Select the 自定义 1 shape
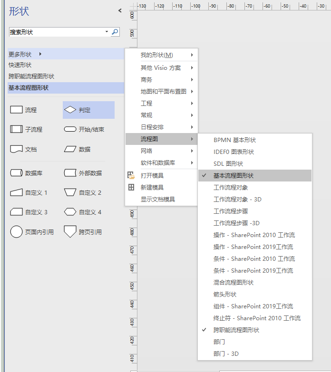Screen dimensions: 331x372 29,192
